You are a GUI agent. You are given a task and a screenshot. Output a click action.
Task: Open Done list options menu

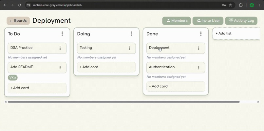(201, 34)
